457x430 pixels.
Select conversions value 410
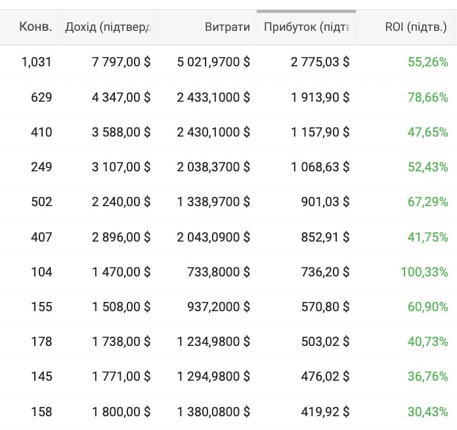coord(41,132)
